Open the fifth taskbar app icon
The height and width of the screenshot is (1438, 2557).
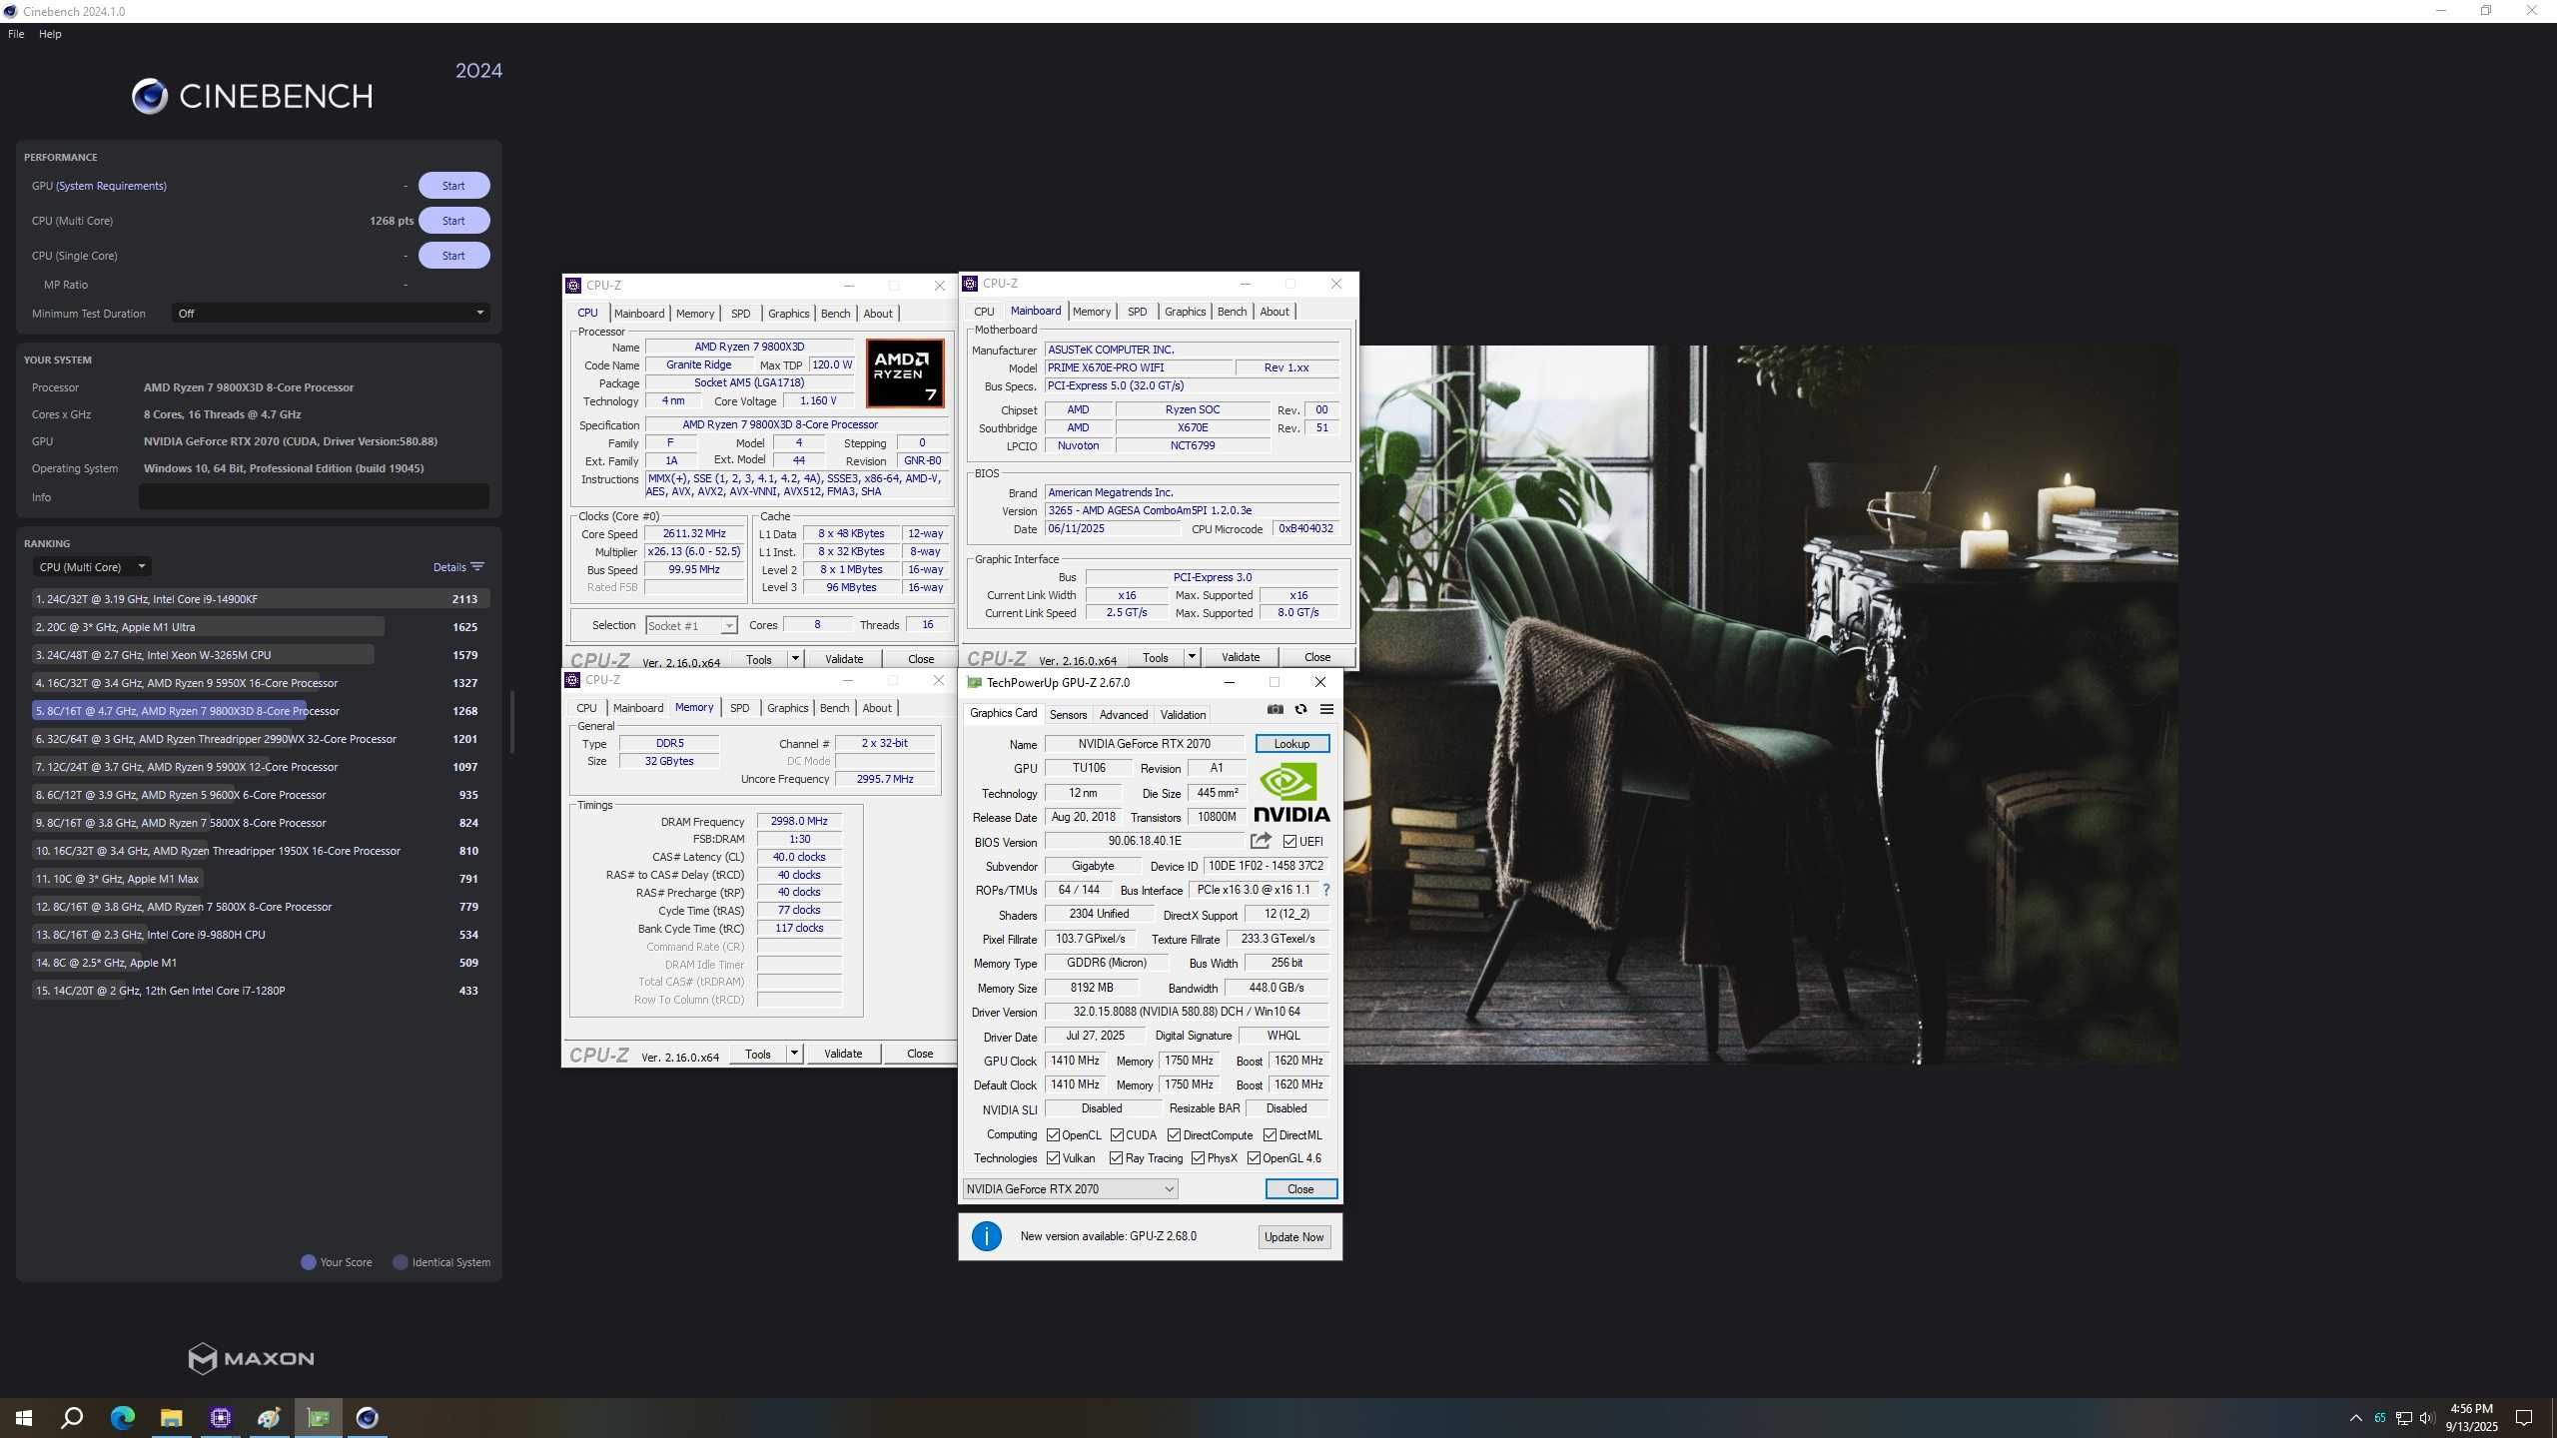click(270, 1417)
